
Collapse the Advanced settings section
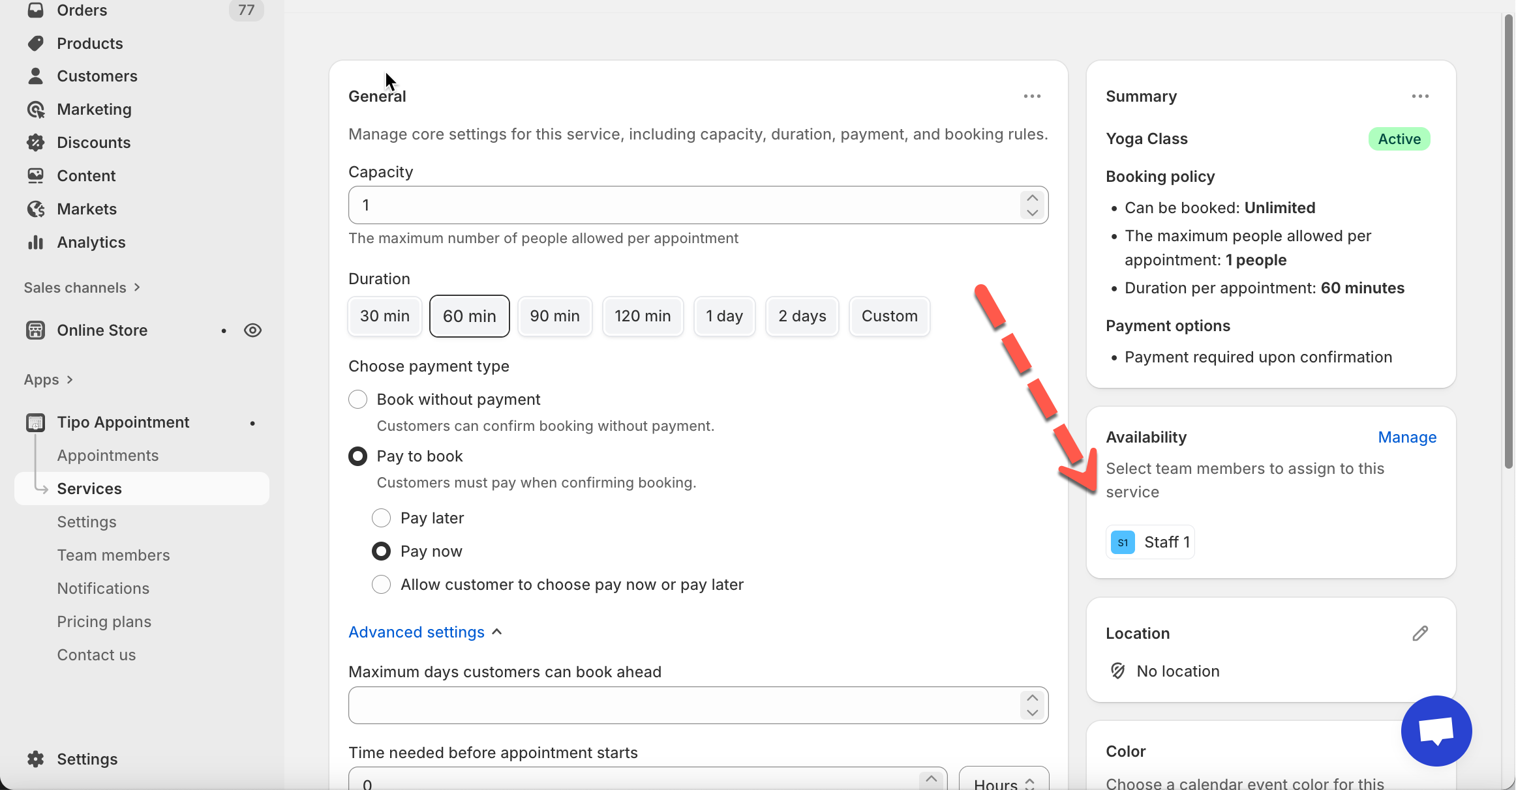(x=425, y=632)
